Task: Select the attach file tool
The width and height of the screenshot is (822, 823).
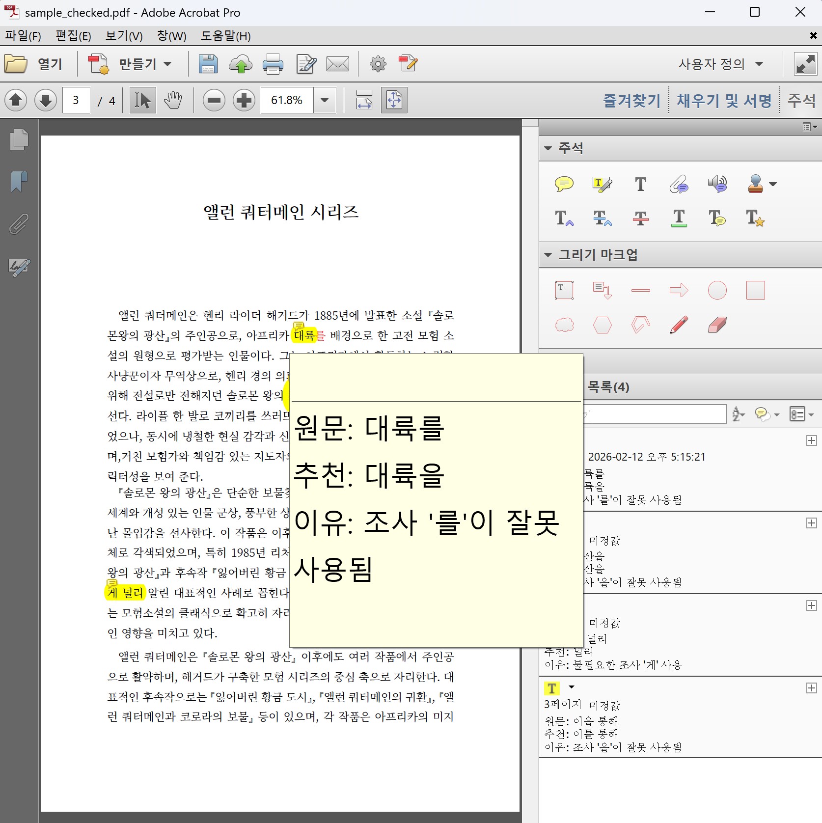Action: [679, 184]
